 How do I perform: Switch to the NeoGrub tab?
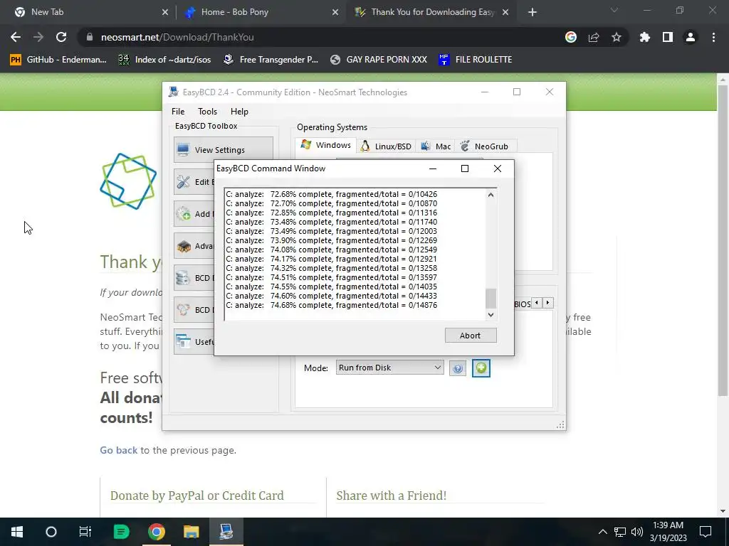(484, 146)
